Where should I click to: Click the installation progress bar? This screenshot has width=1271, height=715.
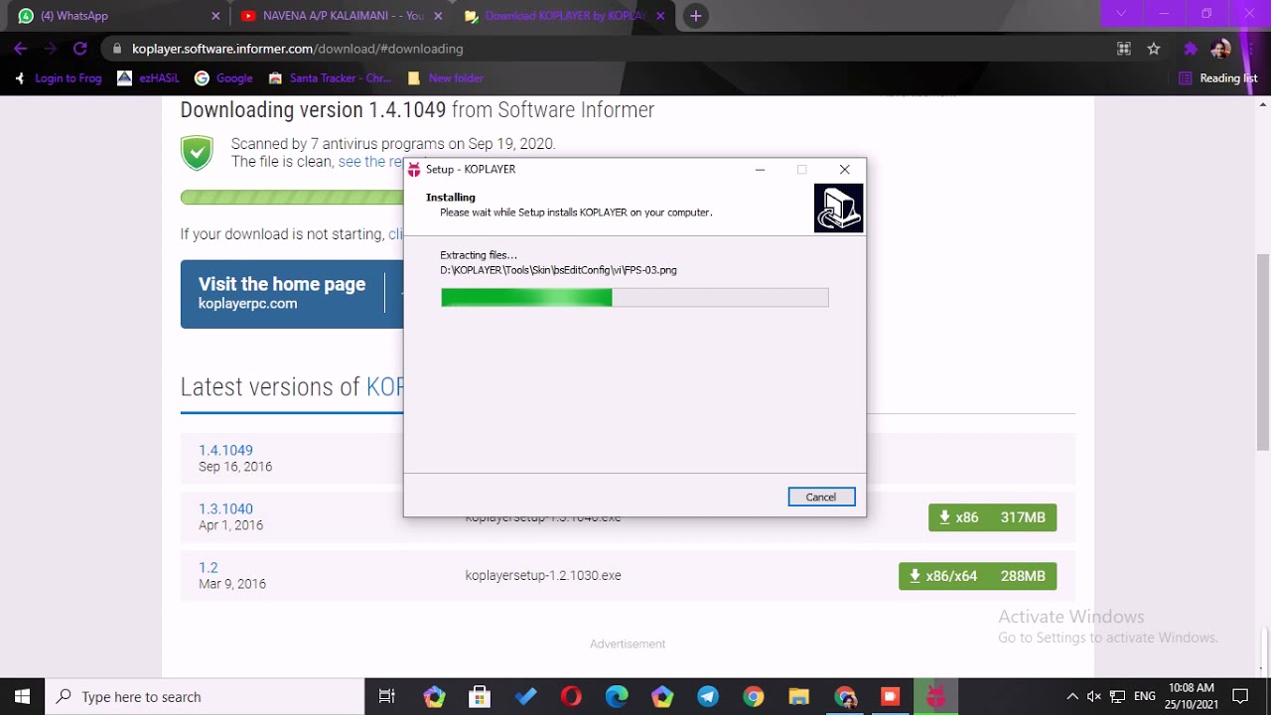point(635,297)
